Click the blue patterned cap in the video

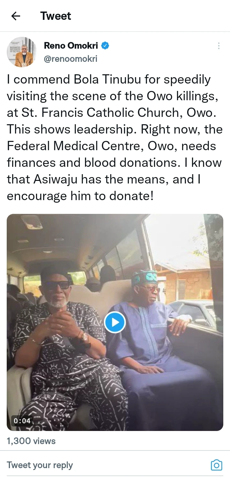144,277
